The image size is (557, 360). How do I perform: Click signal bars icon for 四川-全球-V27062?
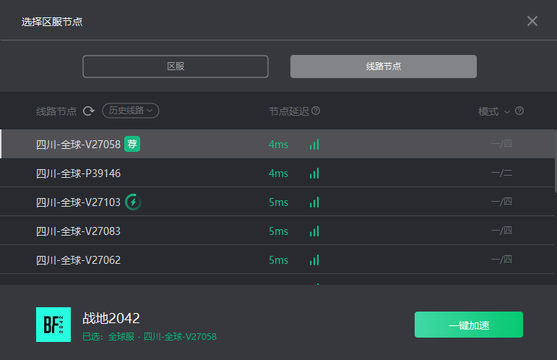coord(314,260)
